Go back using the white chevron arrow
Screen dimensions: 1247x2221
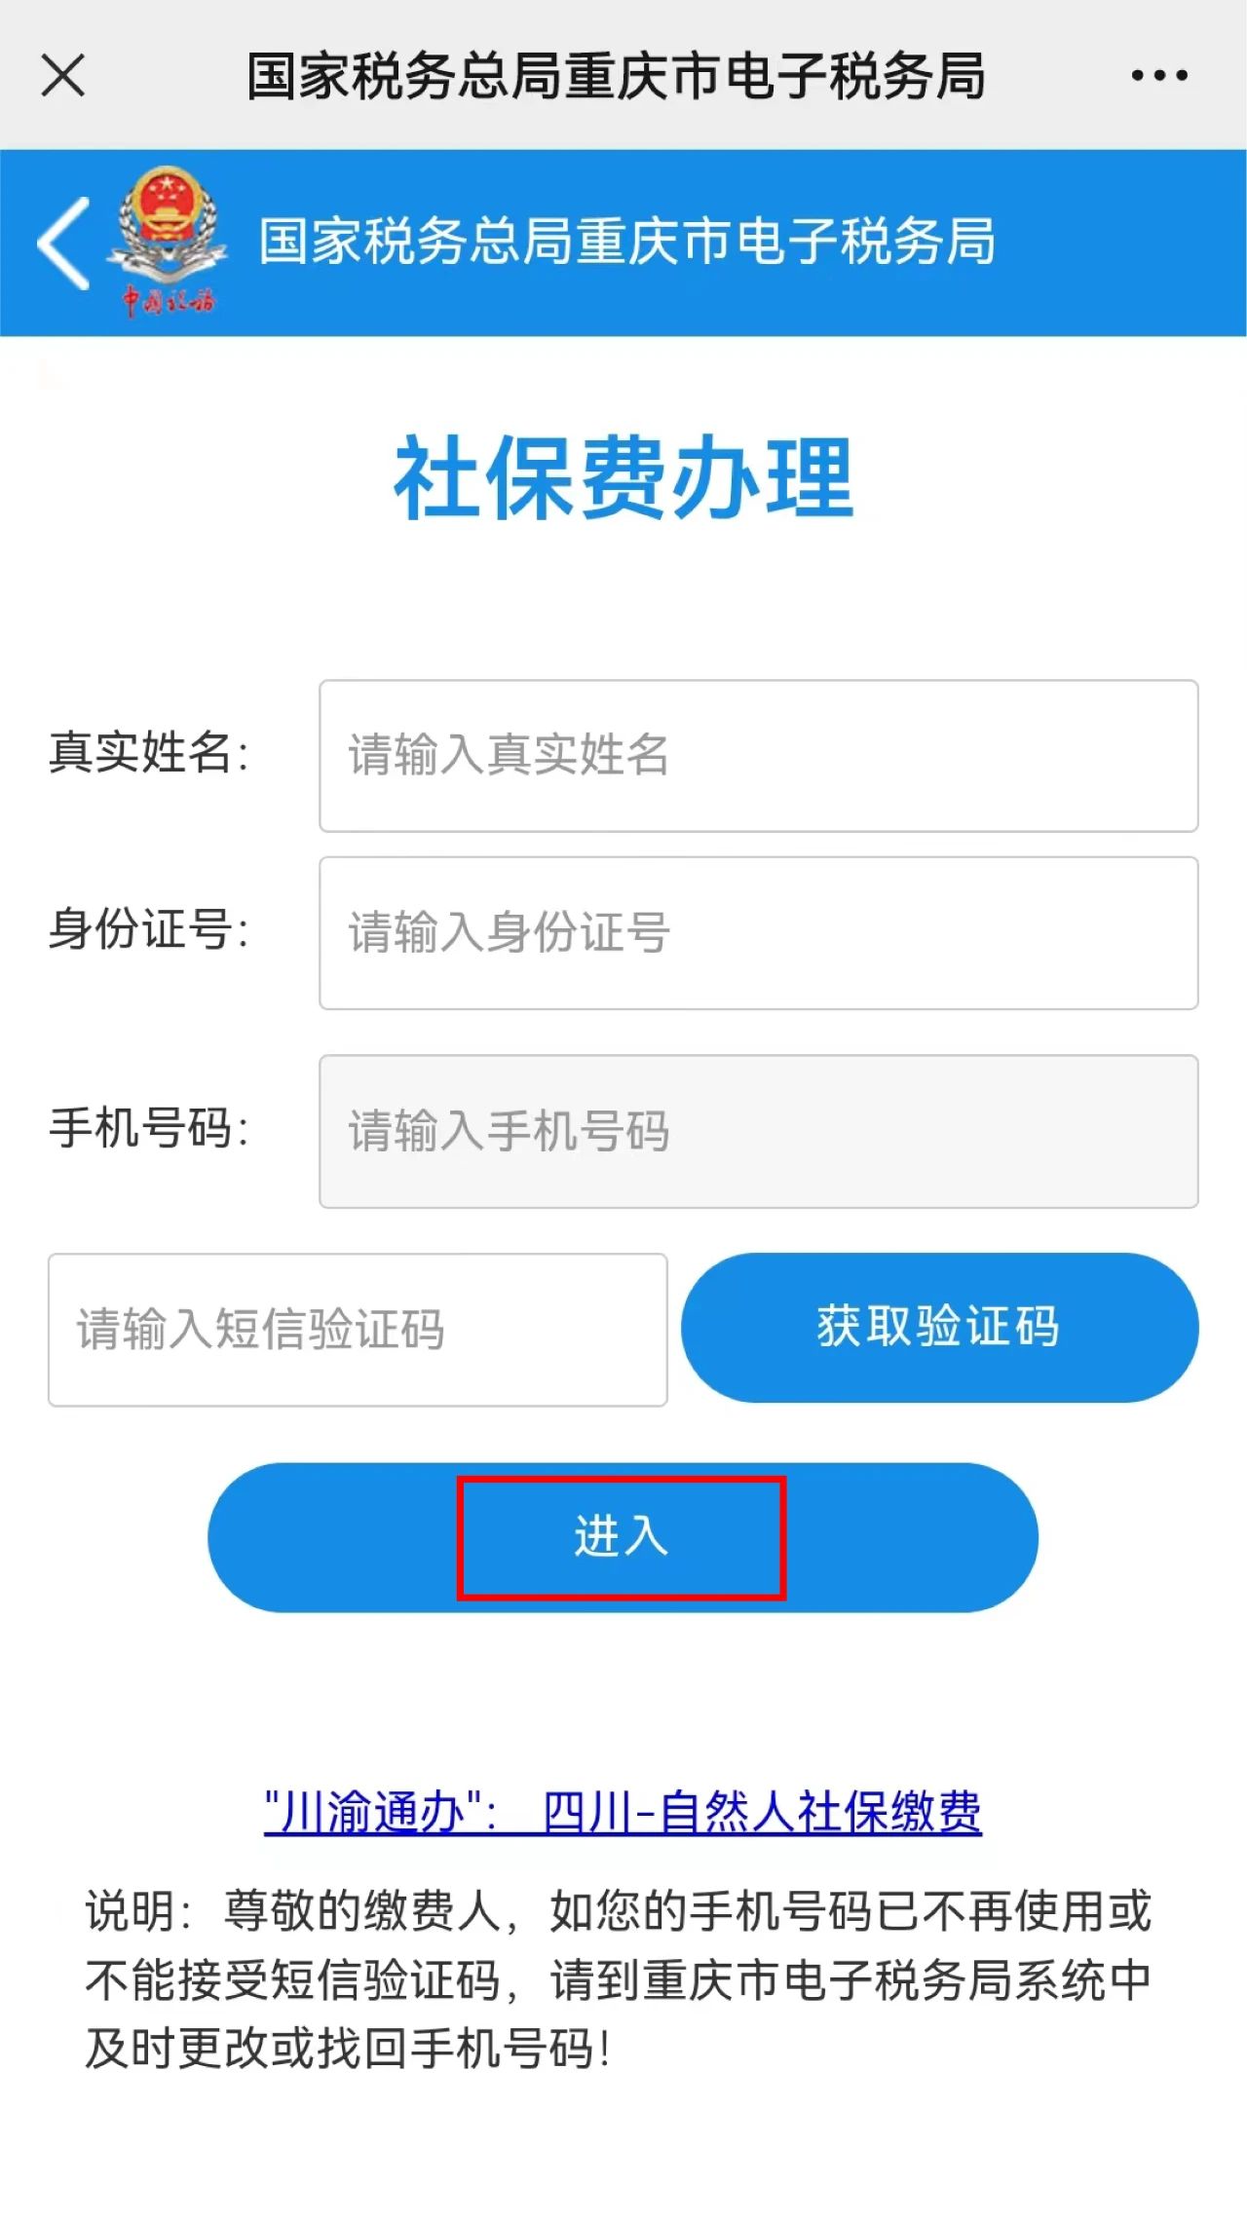pyautogui.click(x=64, y=243)
